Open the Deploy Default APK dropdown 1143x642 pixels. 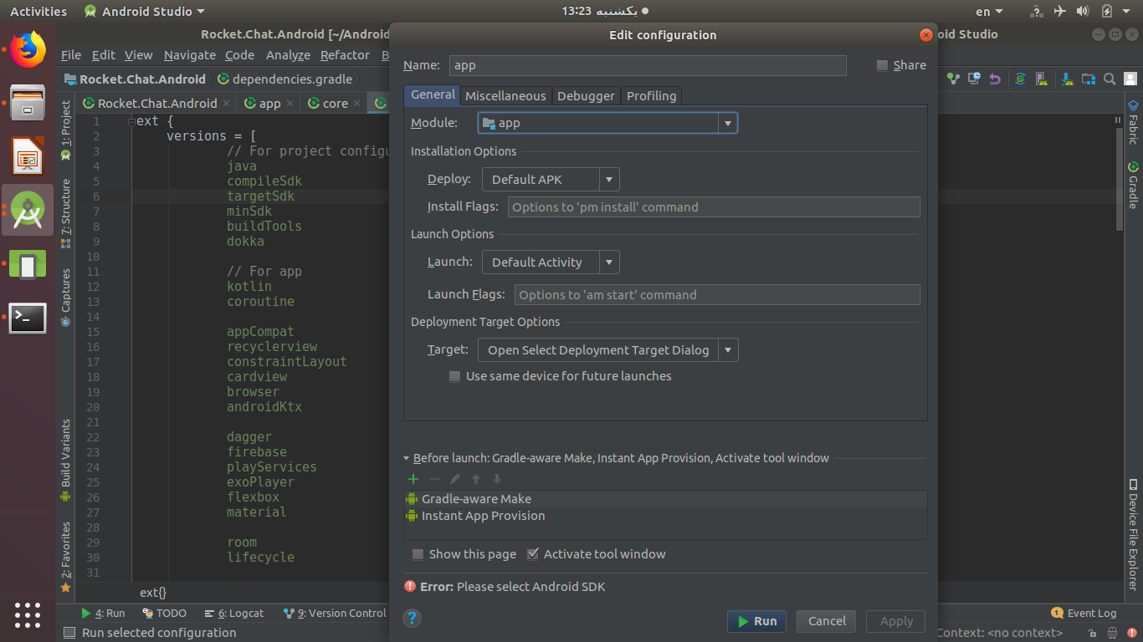tap(551, 180)
